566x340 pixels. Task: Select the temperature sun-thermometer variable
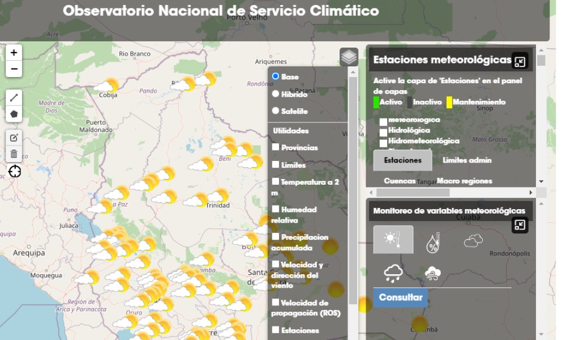393,240
